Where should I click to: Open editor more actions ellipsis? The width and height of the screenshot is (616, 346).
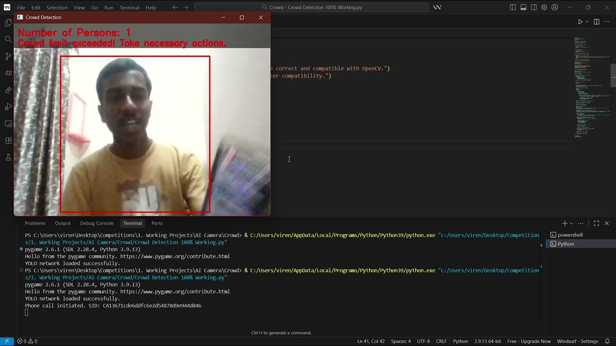(x=606, y=22)
